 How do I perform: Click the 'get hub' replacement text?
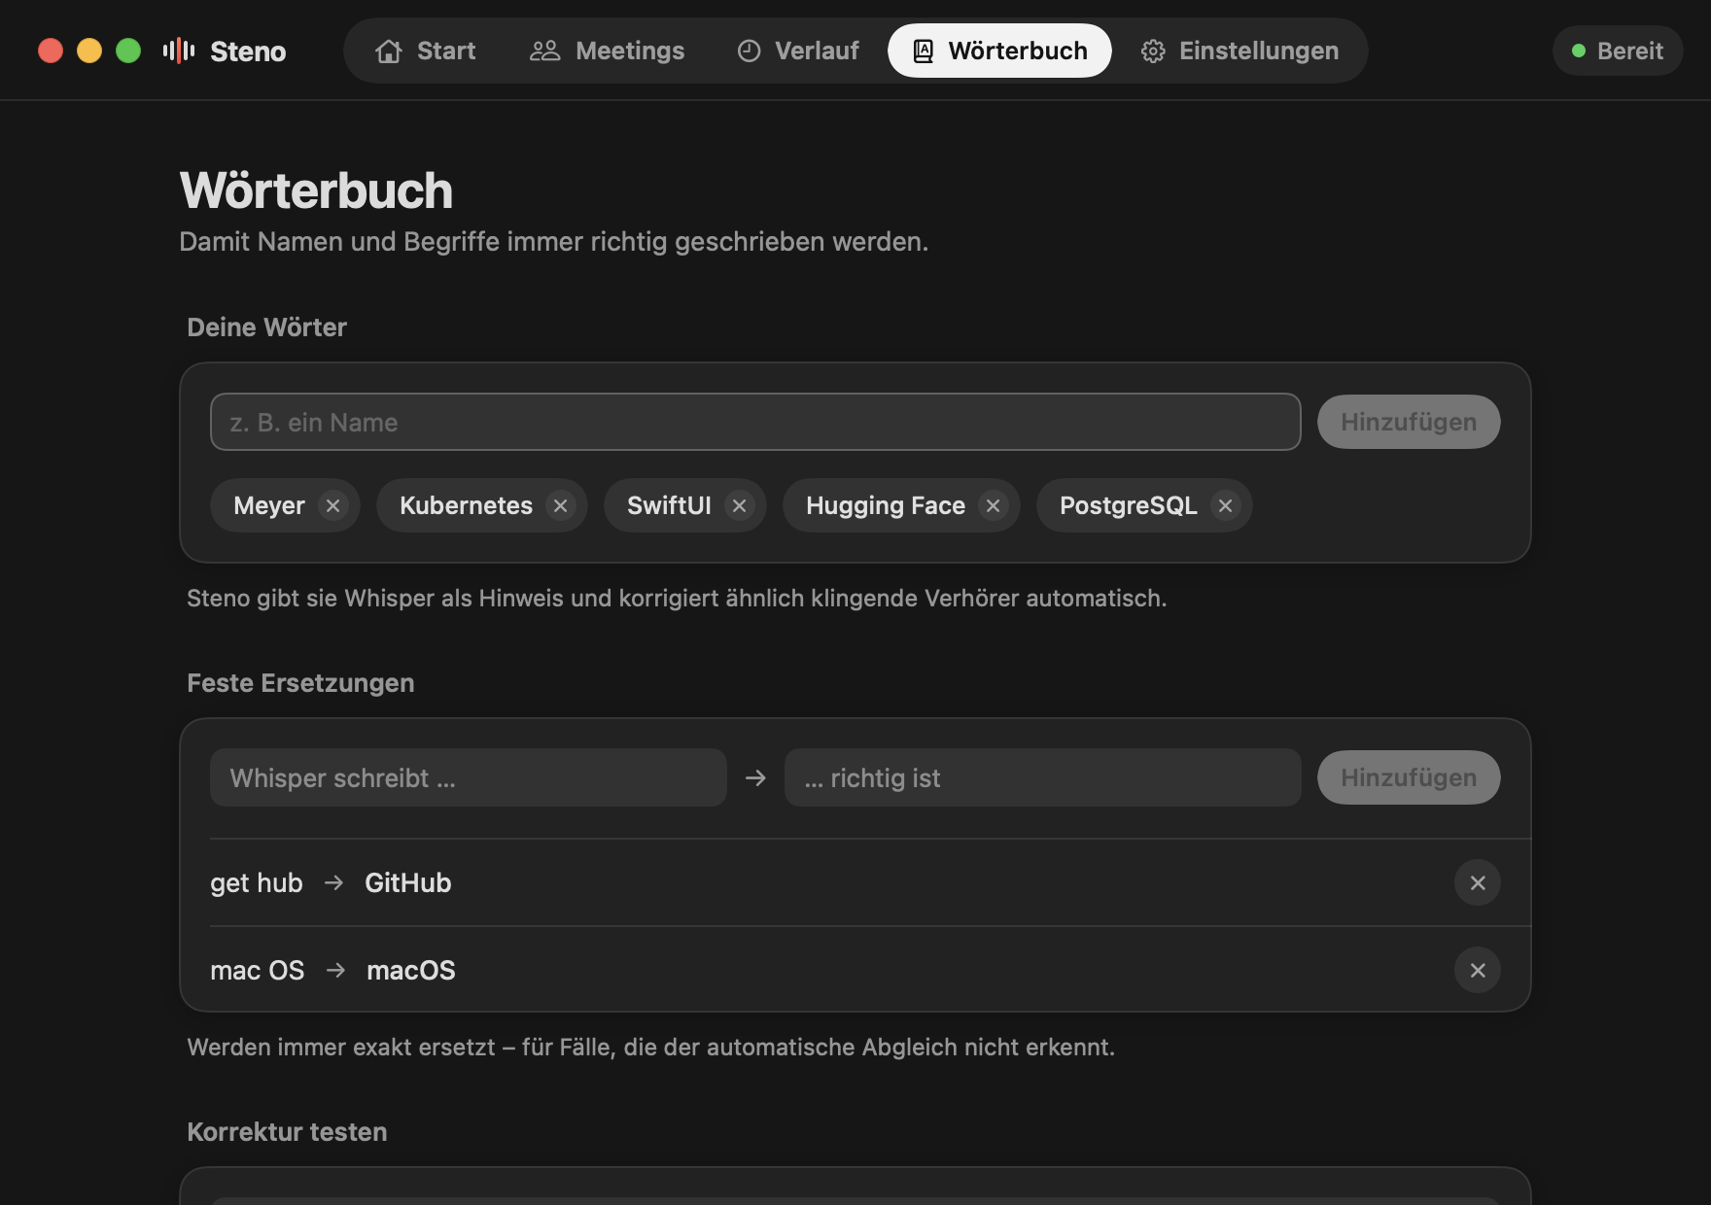pyautogui.click(x=257, y=882)
